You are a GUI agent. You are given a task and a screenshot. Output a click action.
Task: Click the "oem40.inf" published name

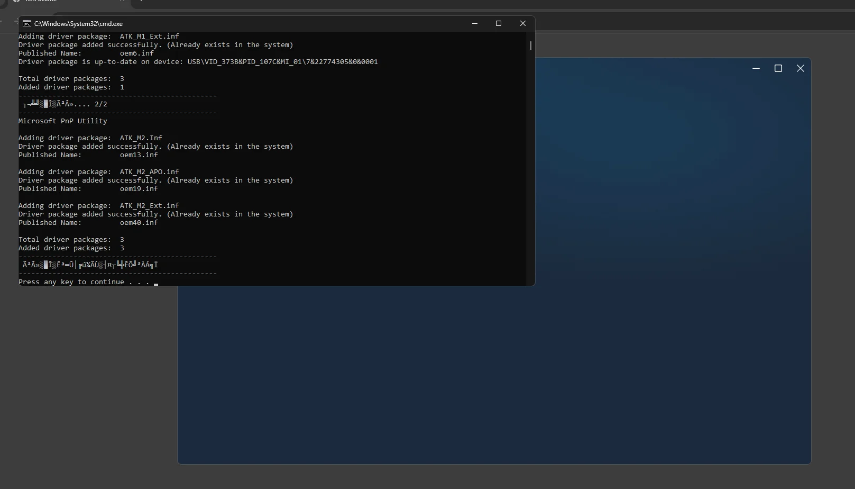(x=139, y=223)
